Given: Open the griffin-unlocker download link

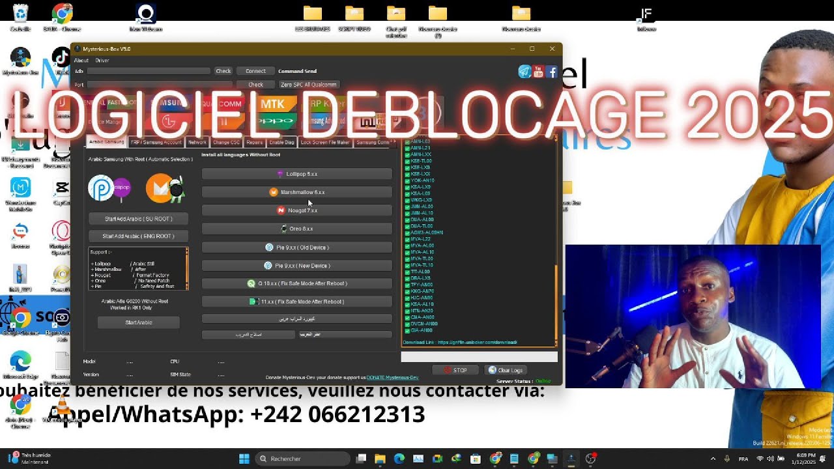Looking at the screenshot, I should [x=478, y=342].
